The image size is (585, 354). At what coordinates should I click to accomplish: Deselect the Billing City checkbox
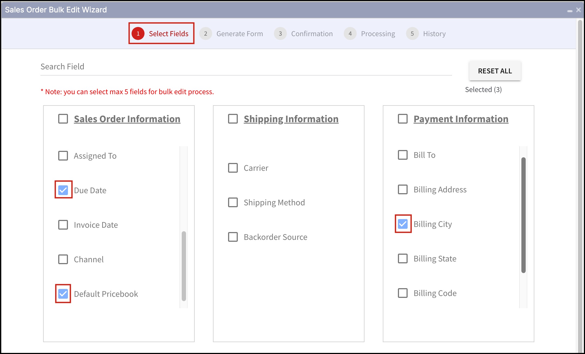click(403, 224)
